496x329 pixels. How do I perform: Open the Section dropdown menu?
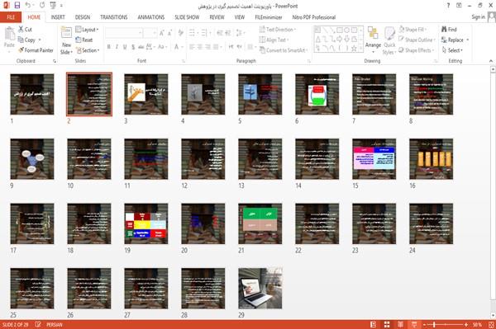pos(88,50)
